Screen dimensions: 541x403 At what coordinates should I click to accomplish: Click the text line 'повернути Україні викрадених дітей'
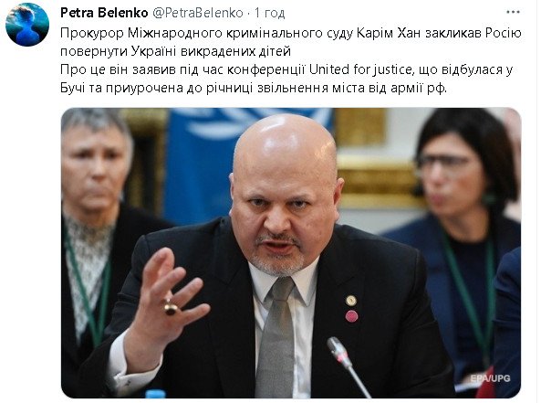point(175,51)
